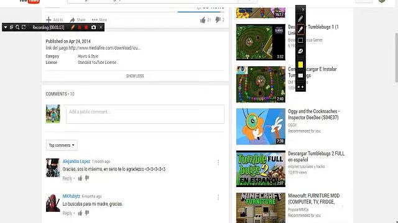Click the region select icon in recorder toolbar
The width and height of the screenshot is (398, 223).
(x=24, y=27)
